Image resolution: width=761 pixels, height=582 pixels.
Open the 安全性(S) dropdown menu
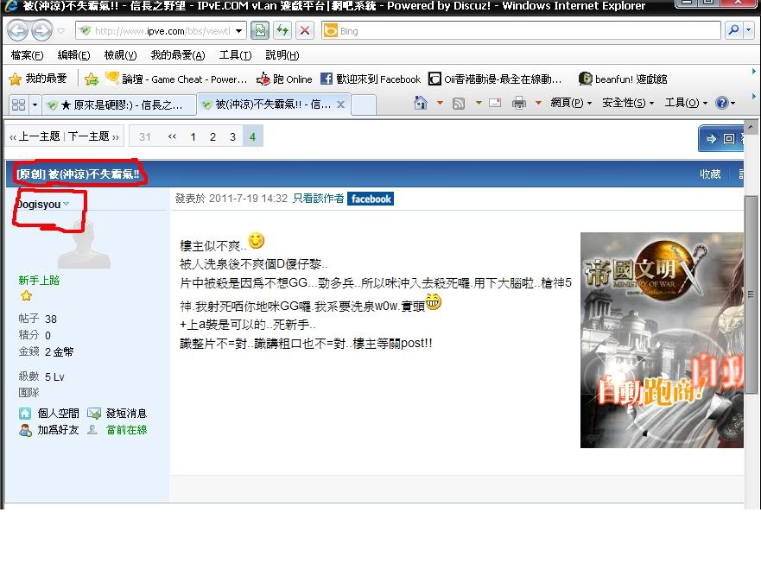[628, 103]
